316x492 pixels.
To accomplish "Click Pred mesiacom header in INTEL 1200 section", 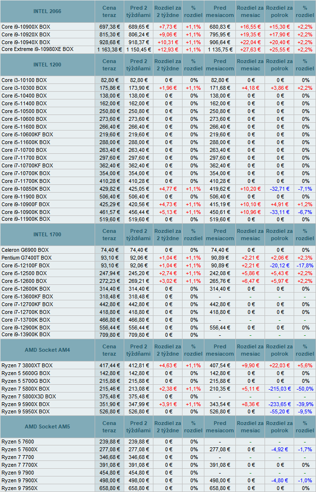I will tap(220, 65).
